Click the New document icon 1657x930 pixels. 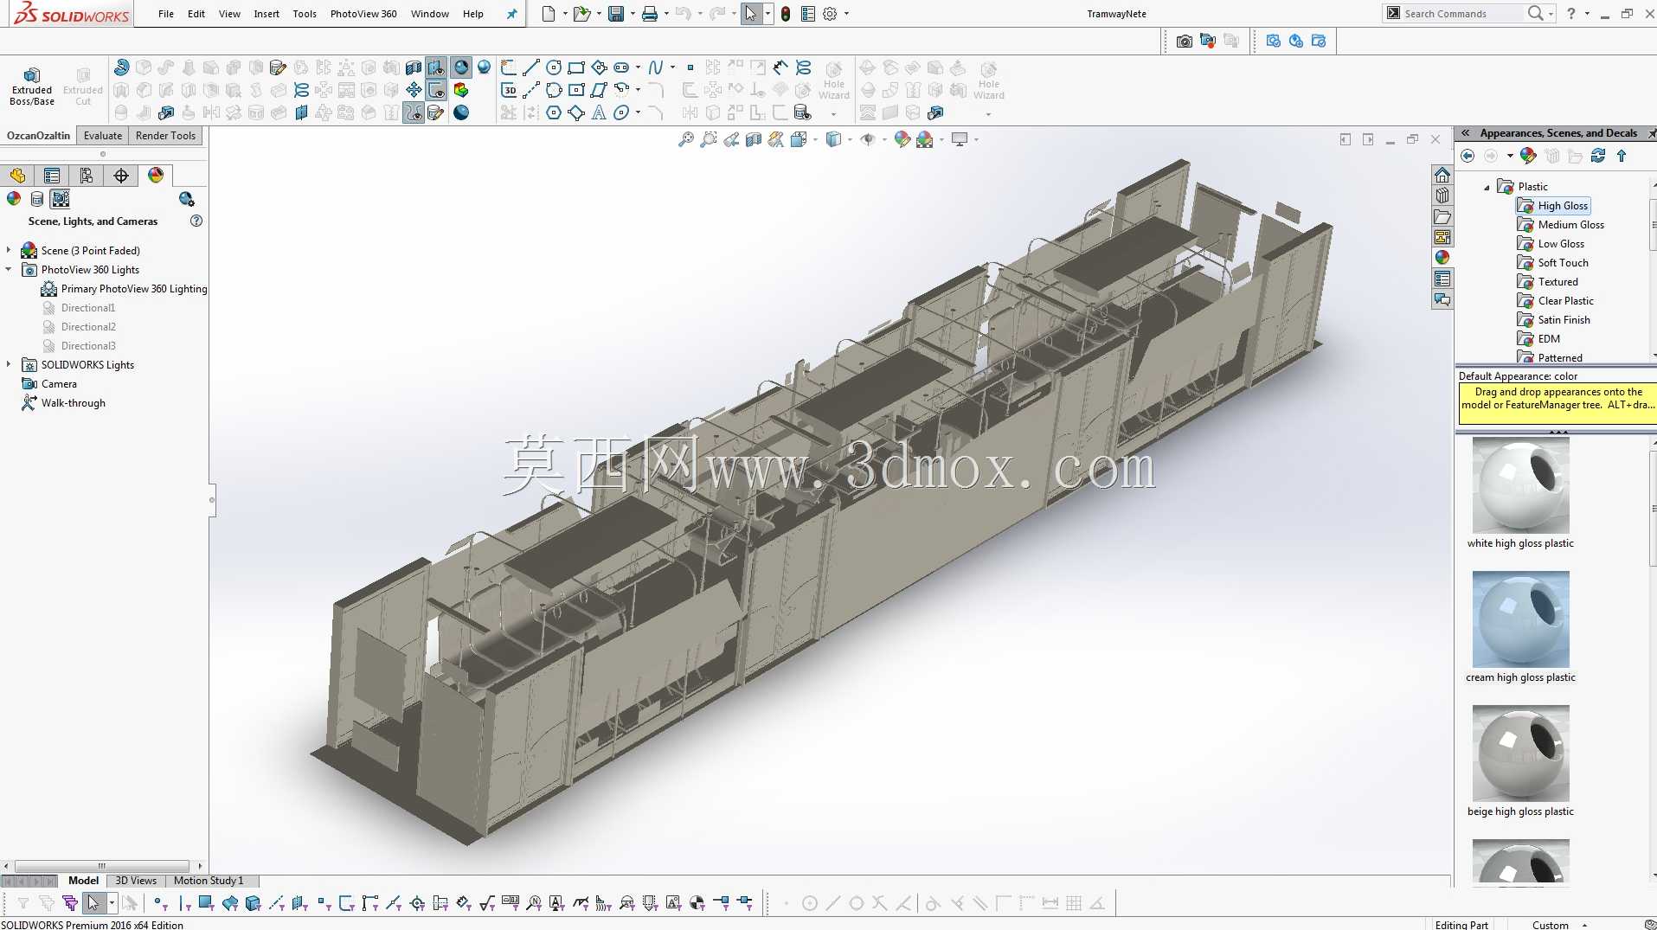coord(549,14)
